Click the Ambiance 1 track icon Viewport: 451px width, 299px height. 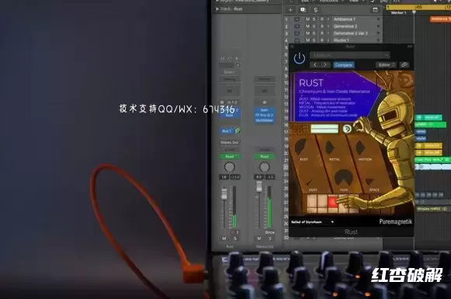[297, 19]
